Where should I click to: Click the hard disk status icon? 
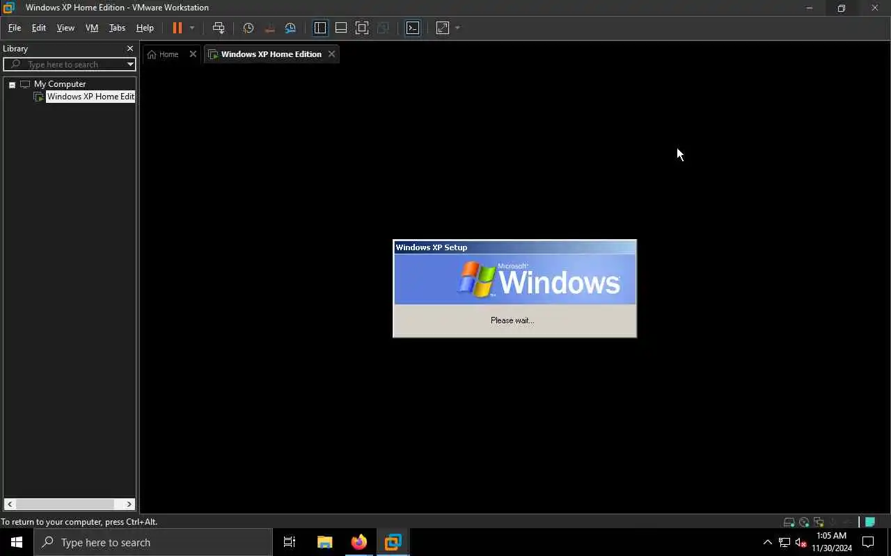[789, 522]
